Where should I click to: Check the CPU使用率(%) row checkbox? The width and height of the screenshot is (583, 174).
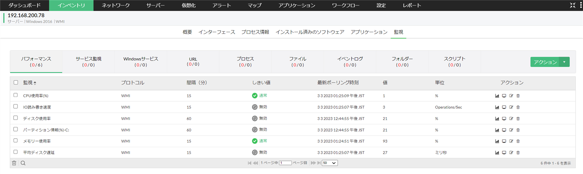(16, 95)
